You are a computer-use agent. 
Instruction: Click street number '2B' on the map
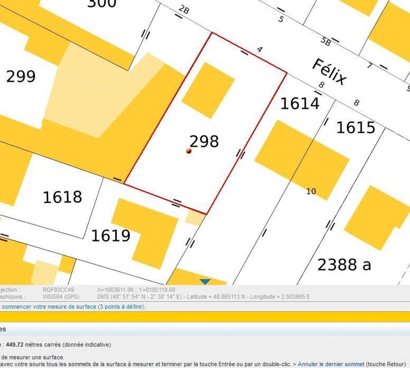(x=184, y=10)
